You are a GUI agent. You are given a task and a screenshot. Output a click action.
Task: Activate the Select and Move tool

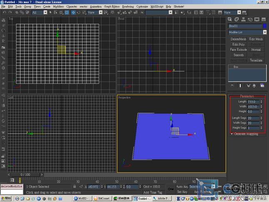click(x=73, y=12)
